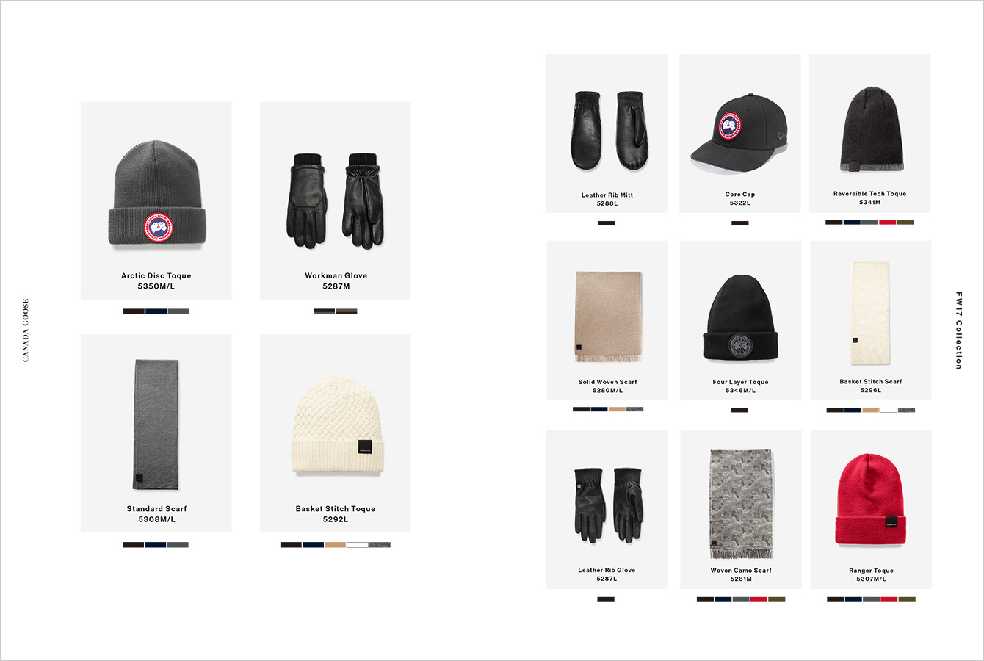Choose the tan swatch under Solid Woven Scarf
The width and height of the screenshot is (984, 661).
pyautogui.click(x=617, y=409)
